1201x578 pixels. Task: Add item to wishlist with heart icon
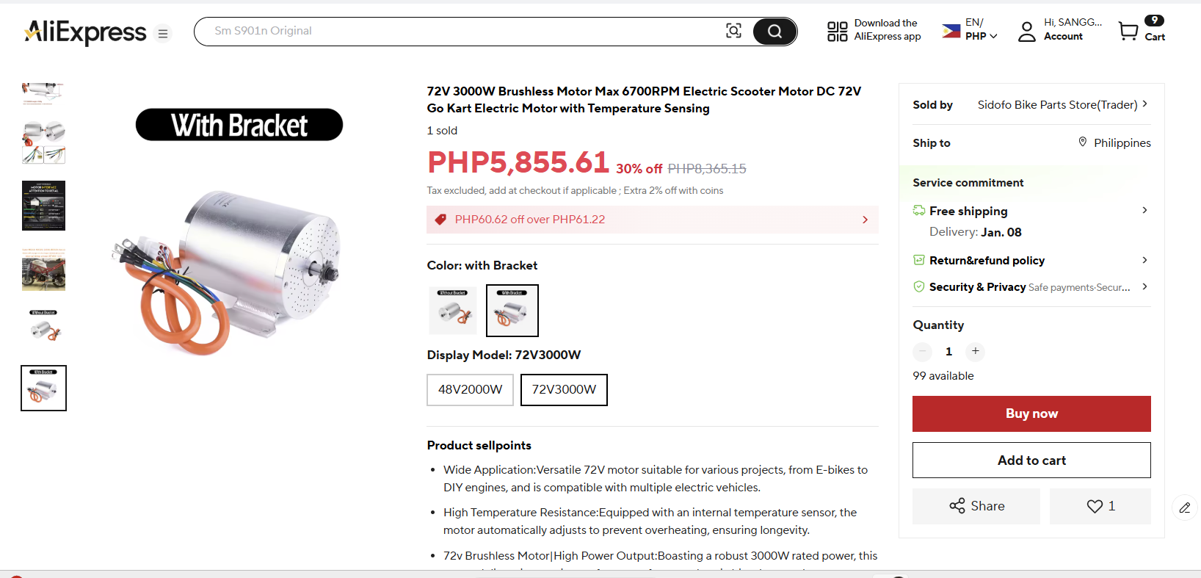coord(1100,506)
